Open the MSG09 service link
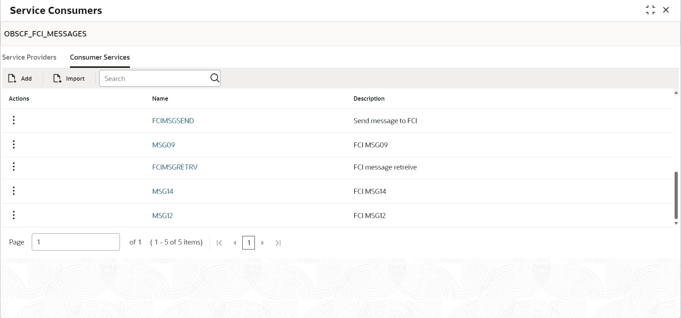 (163, 145)
